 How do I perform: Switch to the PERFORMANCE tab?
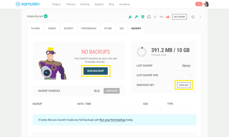coord(89,28)
